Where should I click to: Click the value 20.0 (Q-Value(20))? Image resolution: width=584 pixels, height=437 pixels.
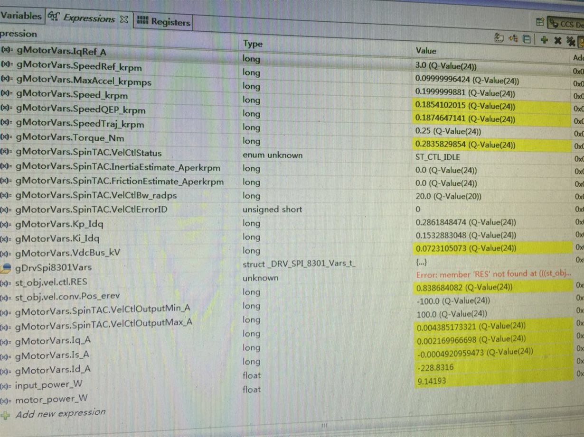tap(448, 196)
